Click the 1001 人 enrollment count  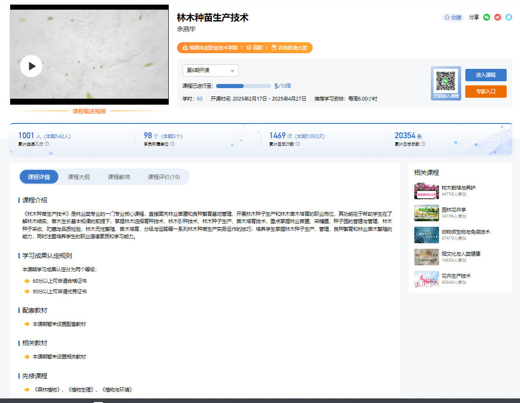pos(29,136)
